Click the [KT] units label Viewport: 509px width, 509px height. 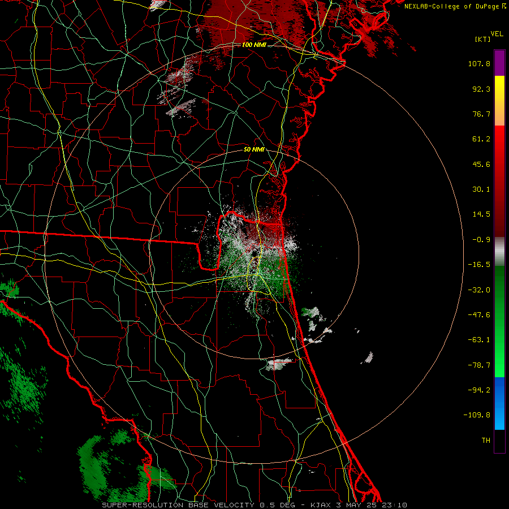tap(483, 39)
